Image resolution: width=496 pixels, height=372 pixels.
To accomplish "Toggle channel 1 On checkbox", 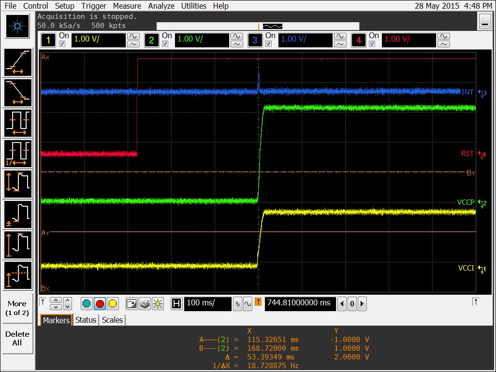I will [62, 44].
